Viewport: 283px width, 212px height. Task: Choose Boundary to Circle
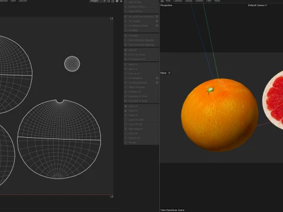[141, 96]
